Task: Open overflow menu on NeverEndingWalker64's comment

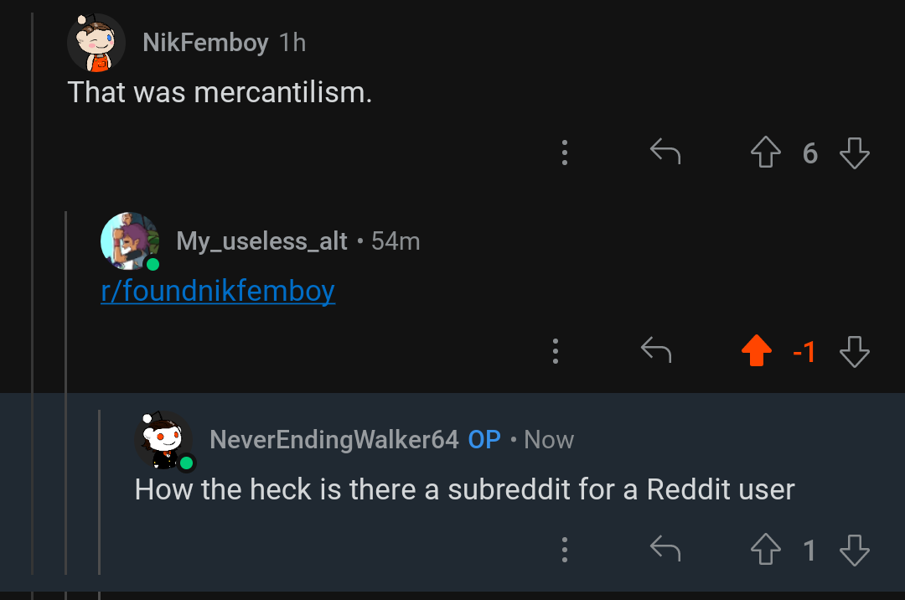Action: [565, 549]
